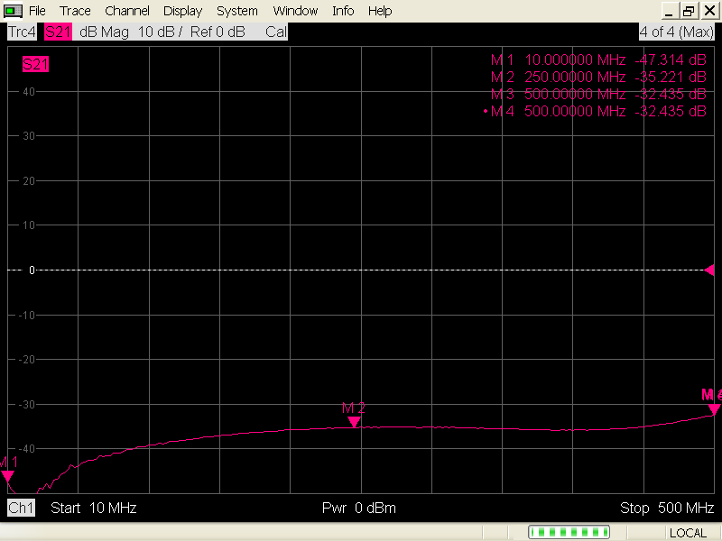Screen dimensions: 722x541
Task: Open the File menu
Action: coord(37,11)
